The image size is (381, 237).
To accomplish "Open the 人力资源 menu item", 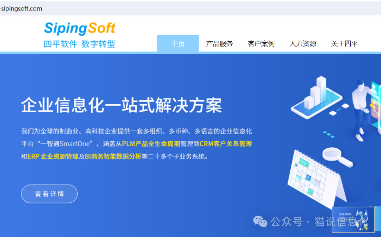I will (x=303, y=44).
